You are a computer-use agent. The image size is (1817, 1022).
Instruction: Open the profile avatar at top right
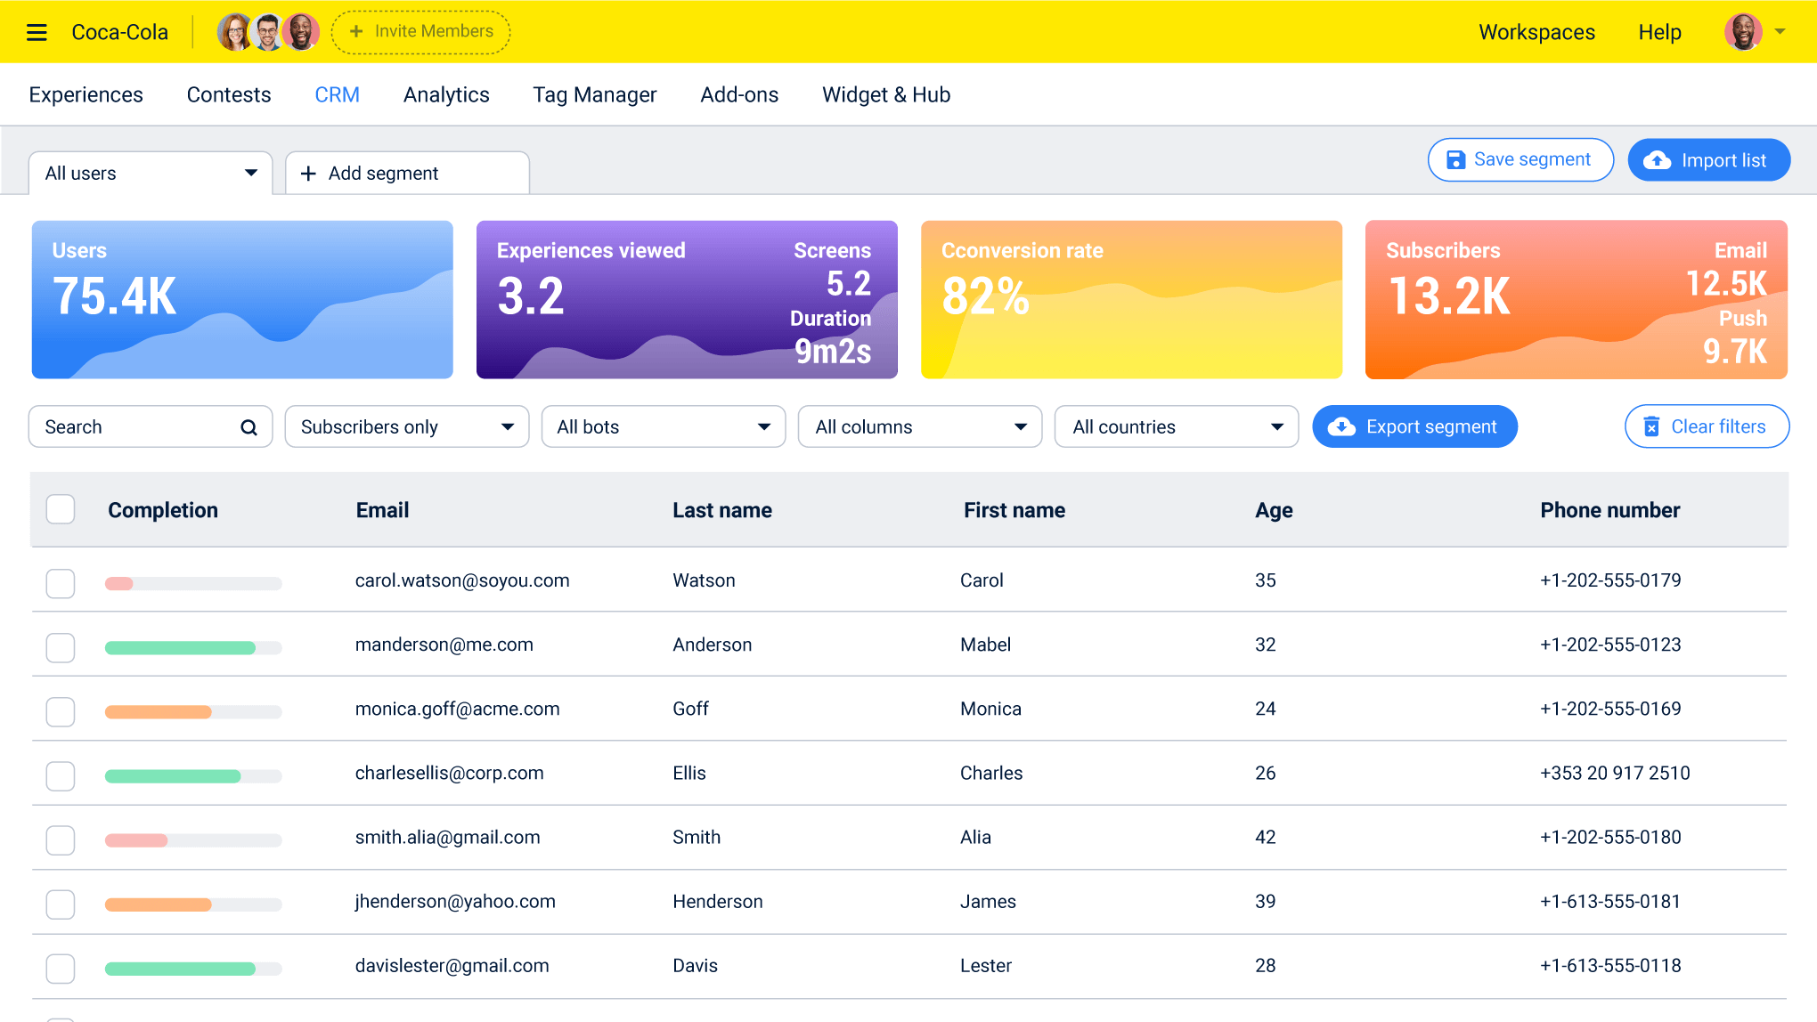(x=1743, y=32)
